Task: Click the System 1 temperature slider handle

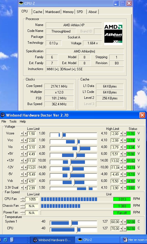Action: 70,223
